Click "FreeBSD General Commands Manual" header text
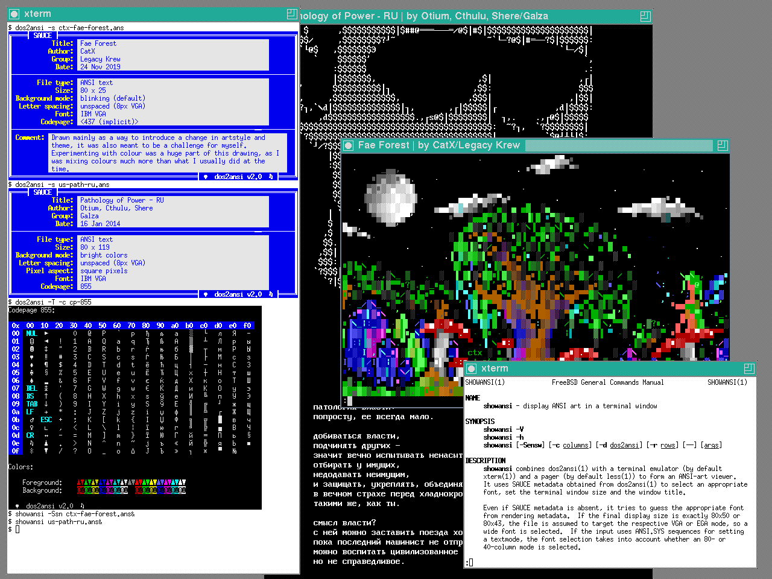 607,382
